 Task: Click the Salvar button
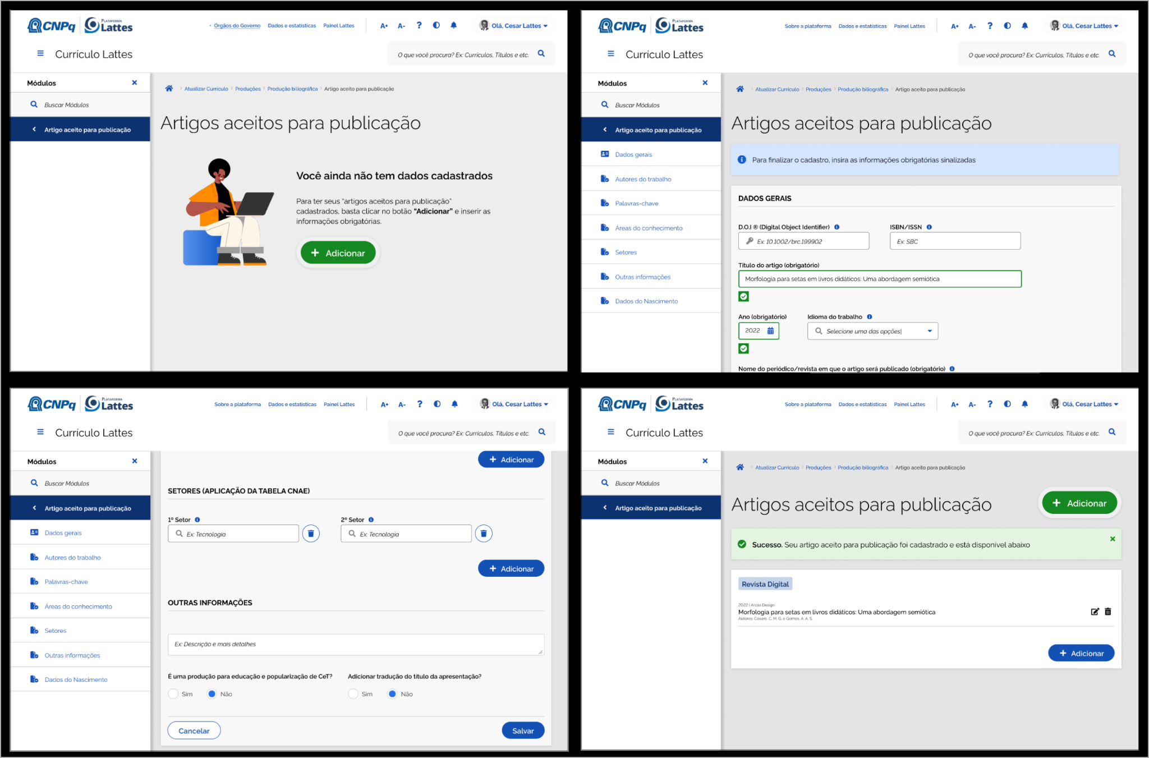click(x=523, y=731)
